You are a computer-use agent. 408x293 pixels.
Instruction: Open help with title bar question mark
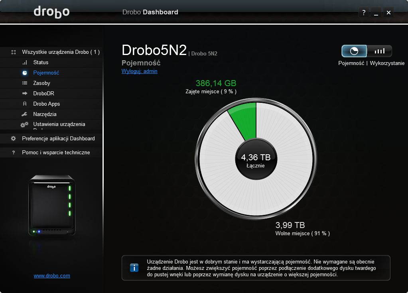[x=364, y=12]
